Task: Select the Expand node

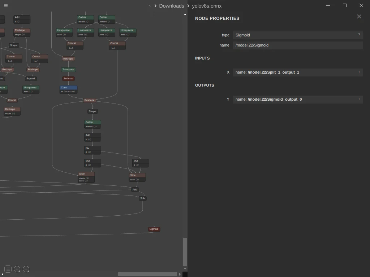Action: click(31, 78)
